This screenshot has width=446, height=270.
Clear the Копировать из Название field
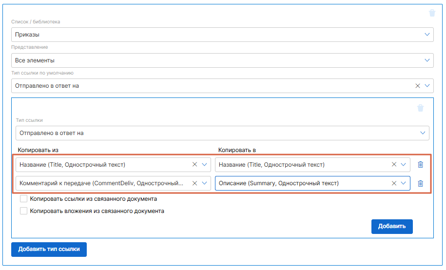194,164
